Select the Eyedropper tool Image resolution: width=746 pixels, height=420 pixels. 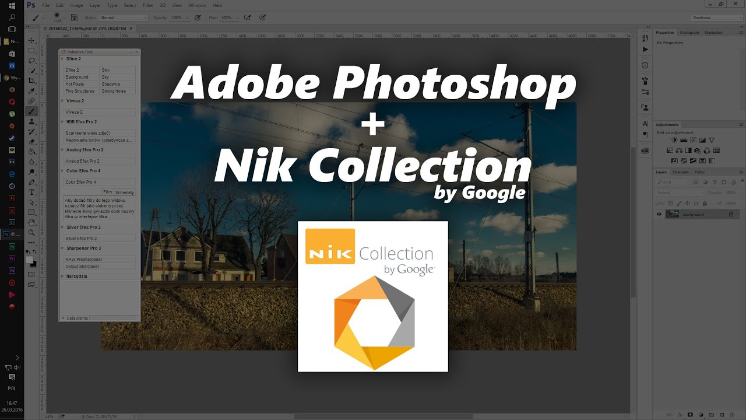coord(32,91)
